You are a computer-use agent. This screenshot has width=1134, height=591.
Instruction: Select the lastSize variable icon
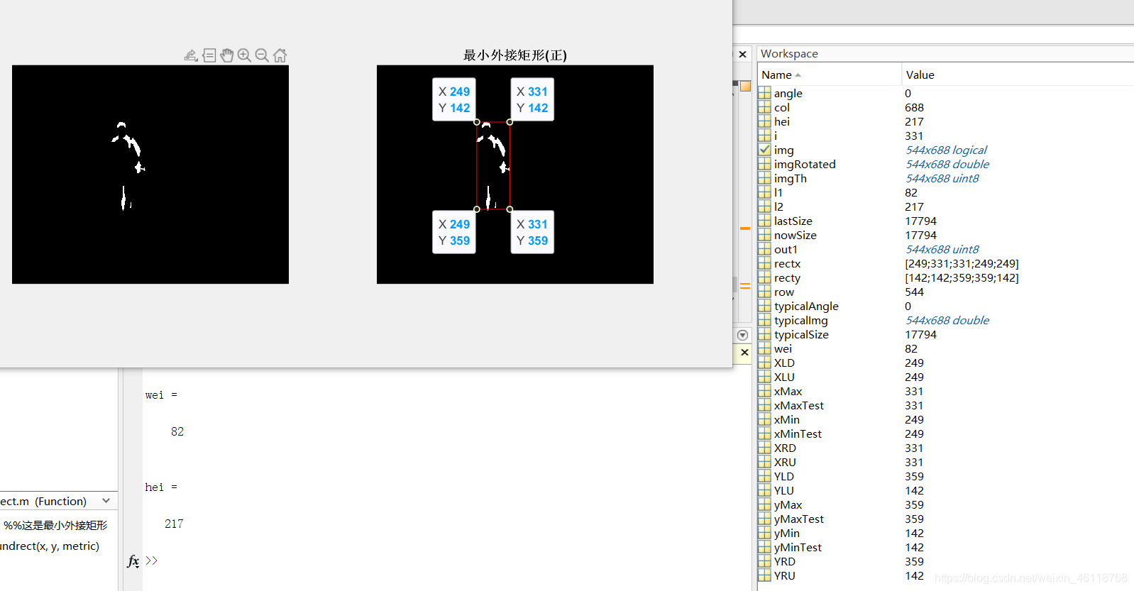tap(764, 221)
